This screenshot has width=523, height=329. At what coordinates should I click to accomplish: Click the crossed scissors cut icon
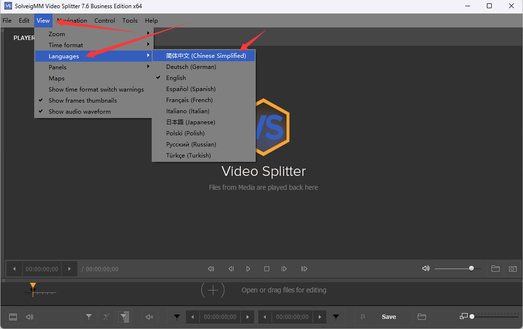[105, 316]
